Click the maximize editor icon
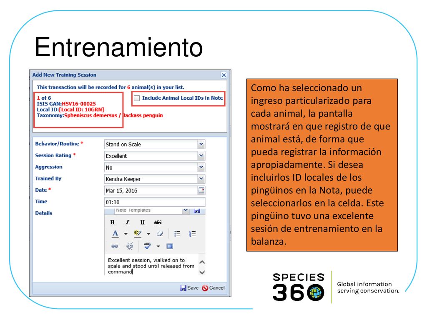This screenshot has width=427, height=320. point(170,246)
